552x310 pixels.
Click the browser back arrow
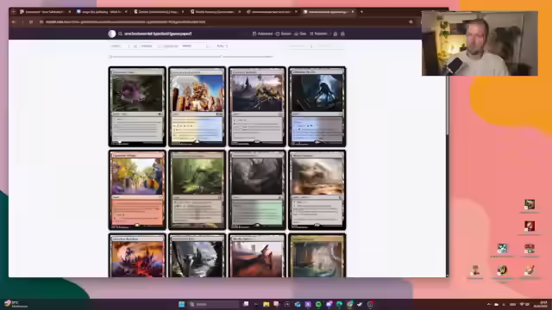(14, 22)
